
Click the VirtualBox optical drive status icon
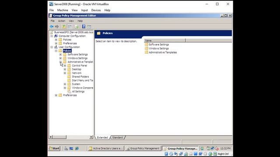[x=171, y=154]
